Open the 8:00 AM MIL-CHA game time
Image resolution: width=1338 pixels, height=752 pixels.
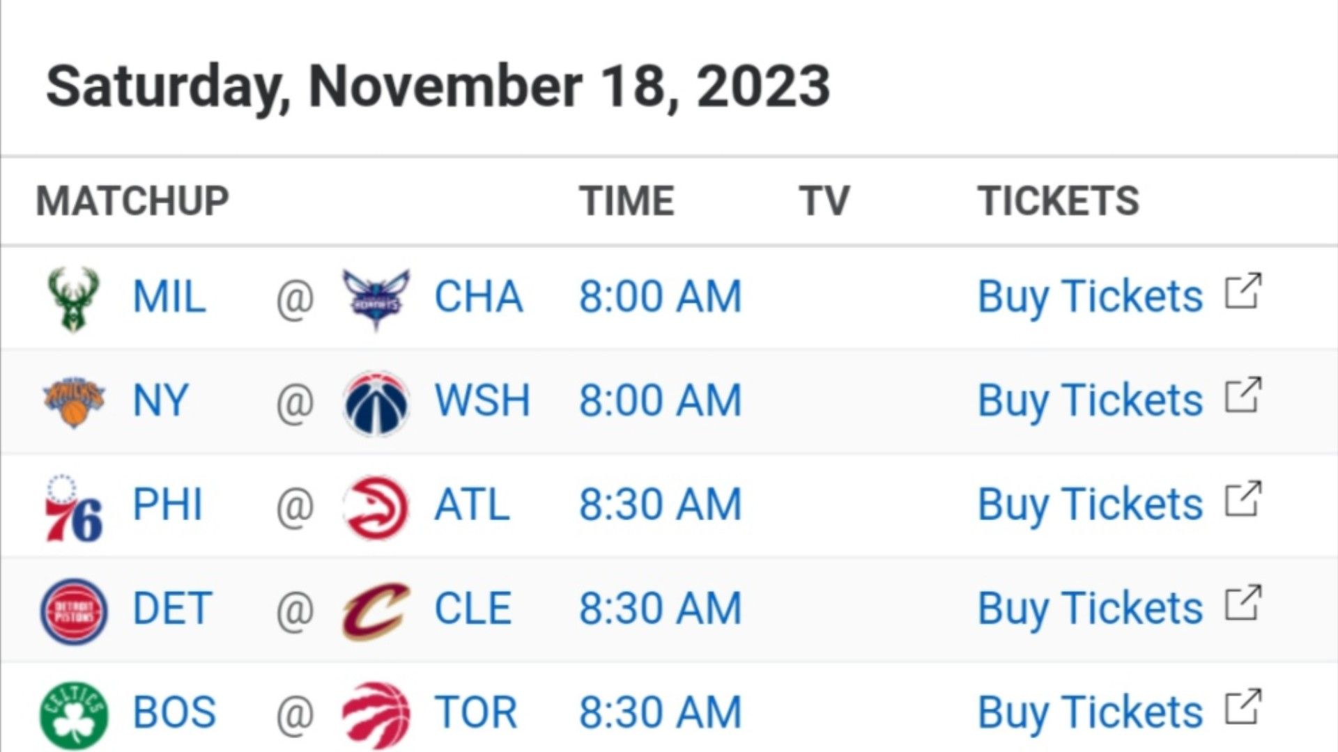660,297
